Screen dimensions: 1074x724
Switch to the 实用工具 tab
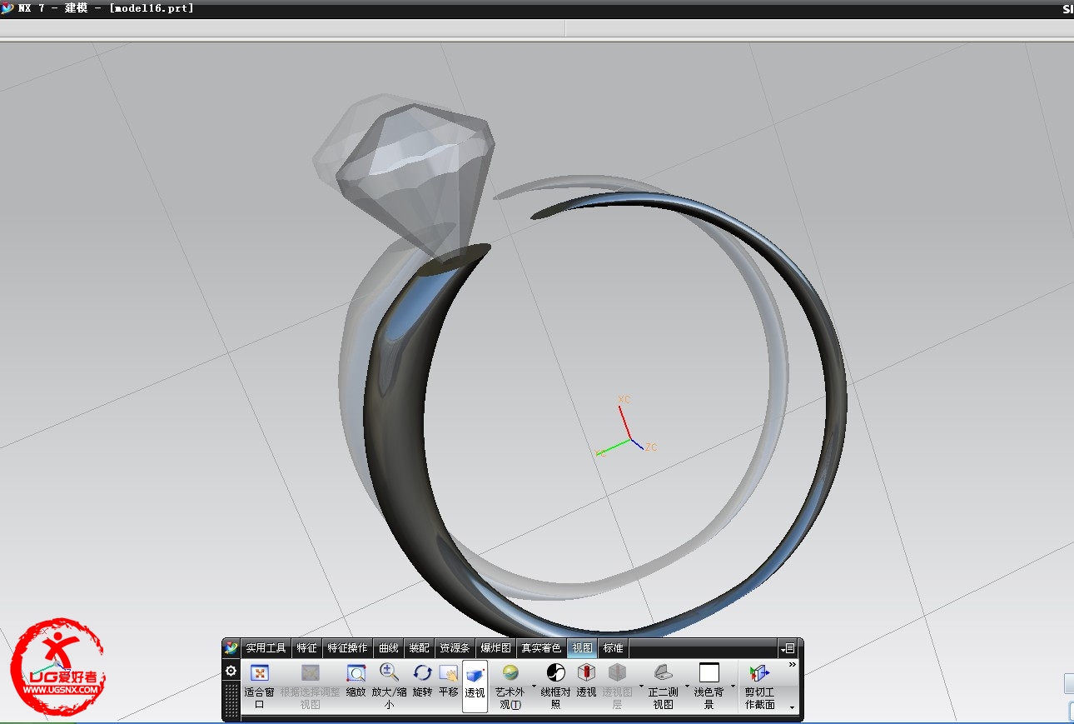click(x=266, y=648)
